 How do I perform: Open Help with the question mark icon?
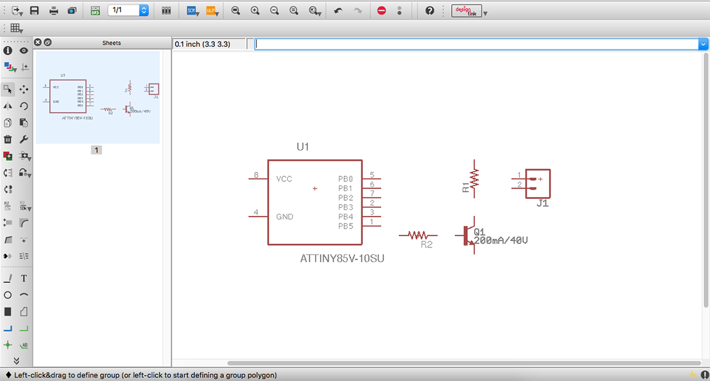pyautogui.click(x=430, y=10)
